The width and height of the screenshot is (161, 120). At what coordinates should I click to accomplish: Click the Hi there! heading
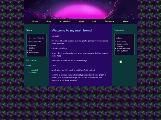pyautogui.click(x=31, y=60)
